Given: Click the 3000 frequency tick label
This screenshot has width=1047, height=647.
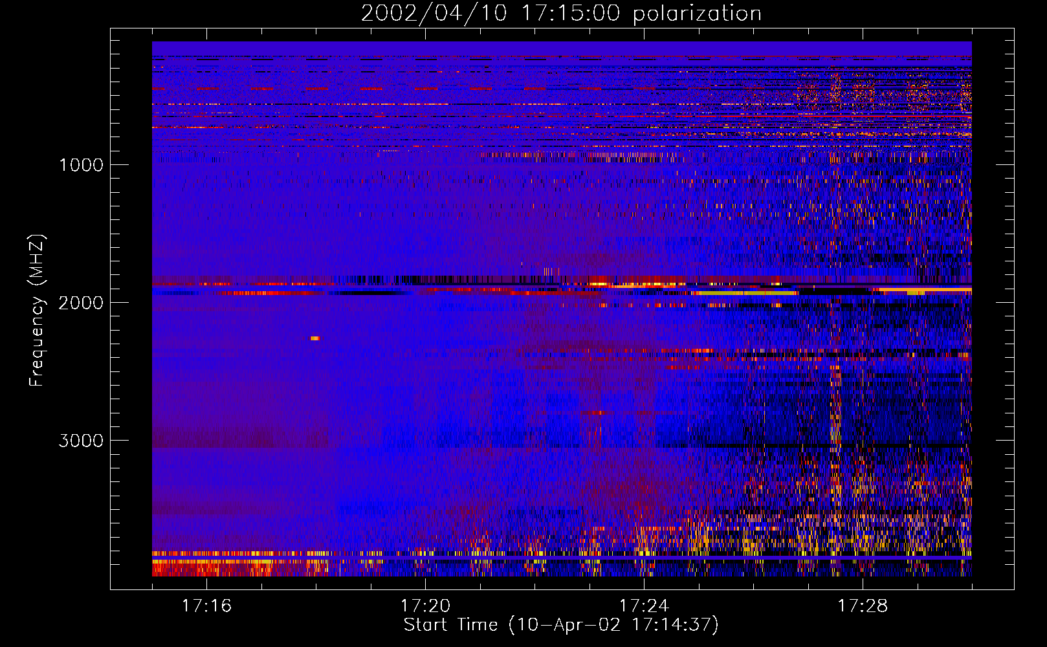Looking at the screenshot, I should pyautogui.click(x=81, y=441).
